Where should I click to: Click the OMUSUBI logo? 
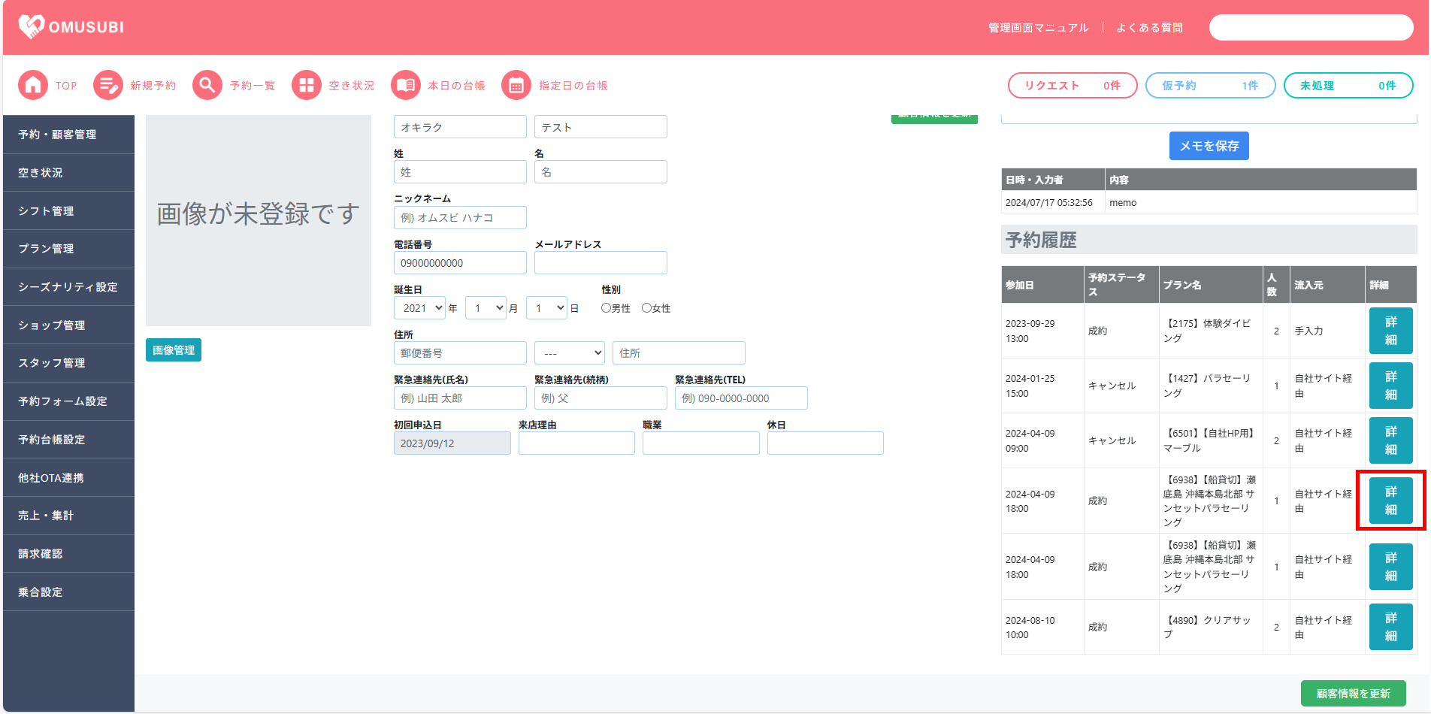tap(71, 27)
